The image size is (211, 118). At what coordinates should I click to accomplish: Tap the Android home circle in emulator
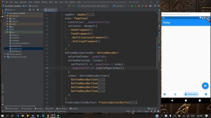click(186, 100)
